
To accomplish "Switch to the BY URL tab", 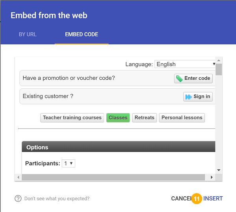I will pyautogui.click(x=28, y=35).
